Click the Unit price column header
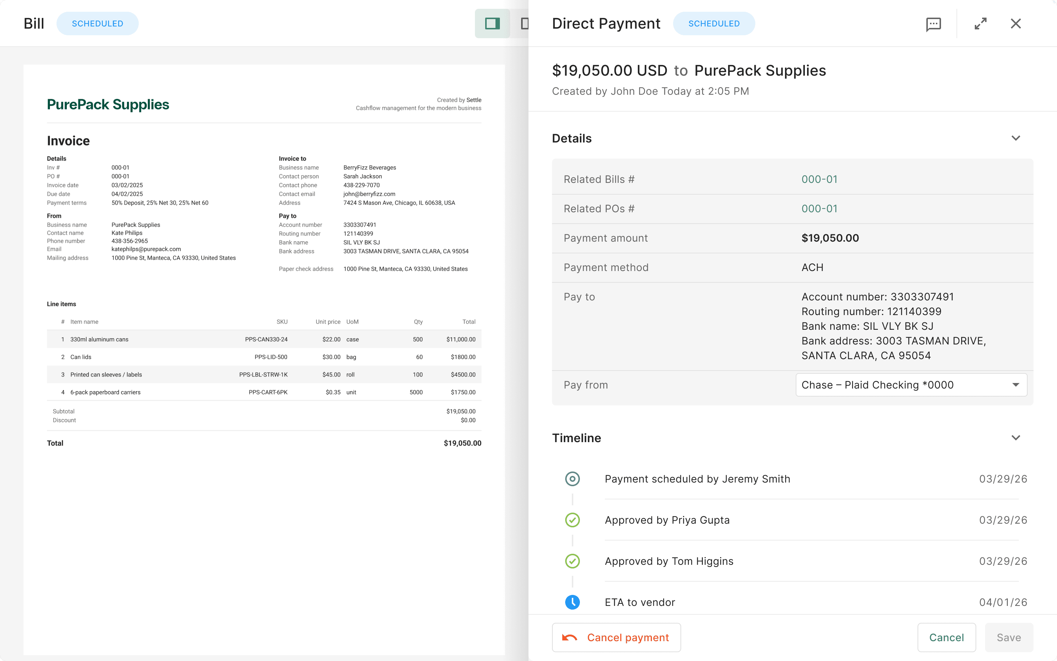This screenshot has height=661, width=1057. point(328,321)
